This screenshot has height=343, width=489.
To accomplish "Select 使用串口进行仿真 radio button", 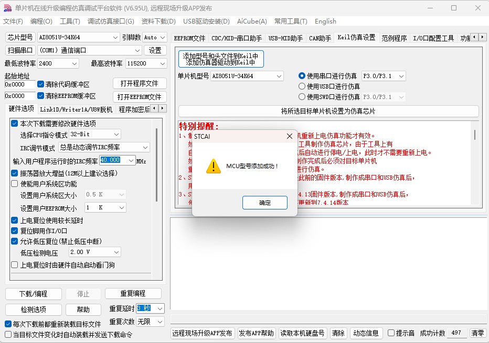I will (302, 75).
